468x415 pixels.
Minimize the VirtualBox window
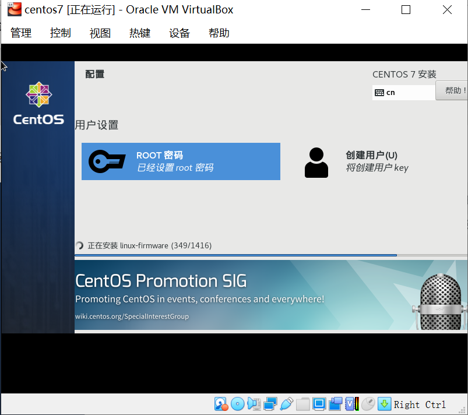pyautogui.click(x=365, y=9)
